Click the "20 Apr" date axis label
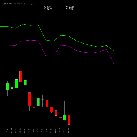Image resolution: width=137 pixels, height=137 pixels. pyautogui.click(x=51, y=130)
